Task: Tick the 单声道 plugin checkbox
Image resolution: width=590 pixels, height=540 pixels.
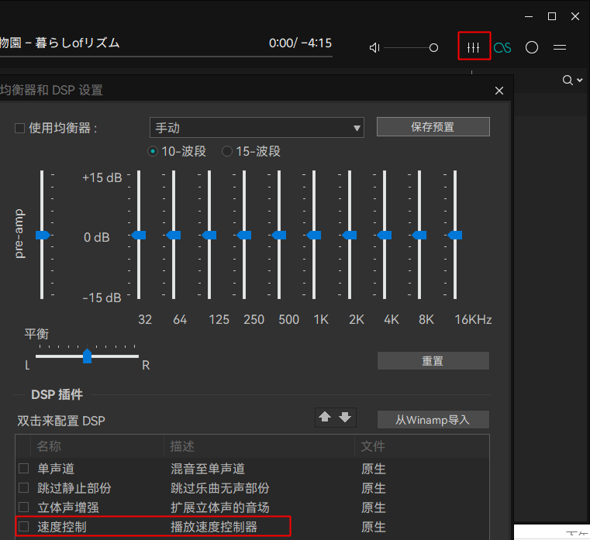Action: (23, 469)
